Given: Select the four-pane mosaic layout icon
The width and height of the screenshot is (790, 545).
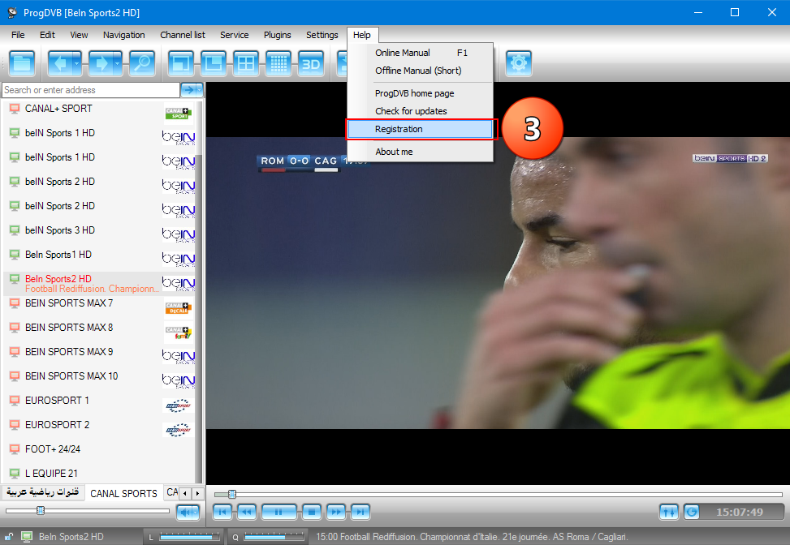Looking at the screenshot, I should (x=245, y=62).
